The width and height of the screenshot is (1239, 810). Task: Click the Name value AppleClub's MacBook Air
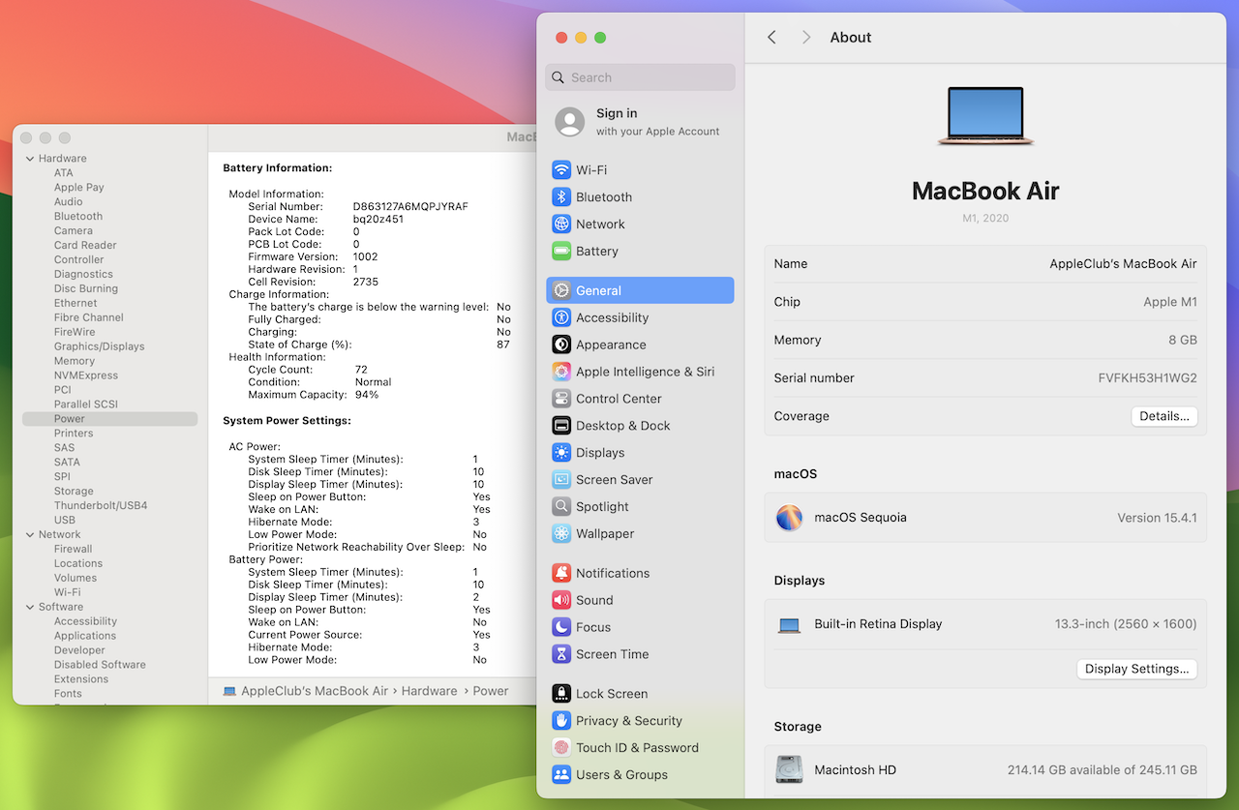tap(1123, 264)
